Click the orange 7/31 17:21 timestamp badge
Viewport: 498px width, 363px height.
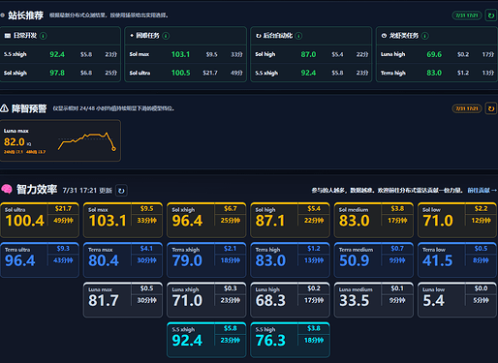point(467,108)
